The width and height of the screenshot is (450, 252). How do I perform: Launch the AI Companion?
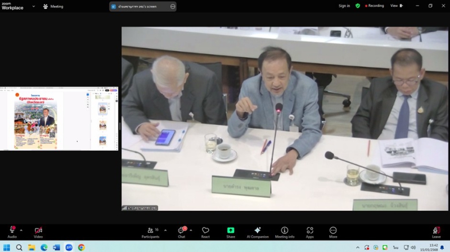[257, 232]
